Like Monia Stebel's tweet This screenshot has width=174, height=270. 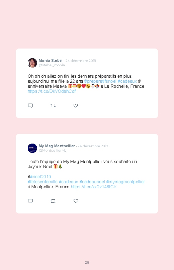point(76,106)
